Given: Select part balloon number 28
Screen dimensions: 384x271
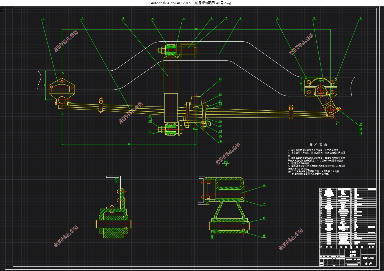Looking at the screenshot, I should click(x=221, y=131).
